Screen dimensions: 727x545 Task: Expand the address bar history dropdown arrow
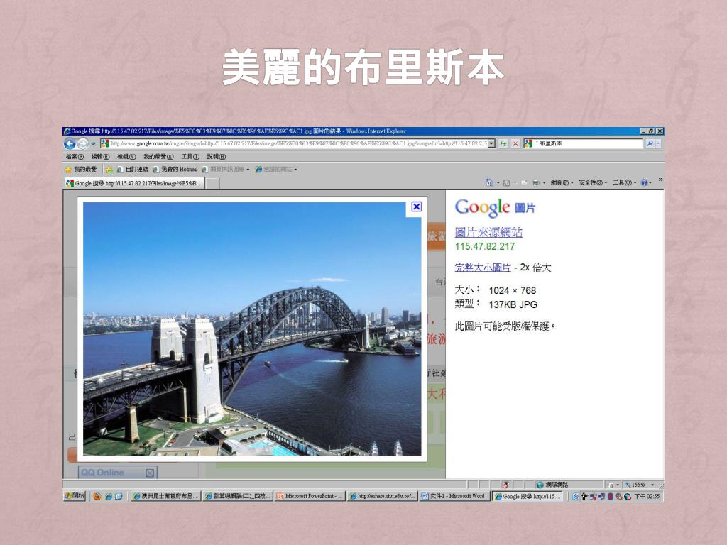pos(491,143)
